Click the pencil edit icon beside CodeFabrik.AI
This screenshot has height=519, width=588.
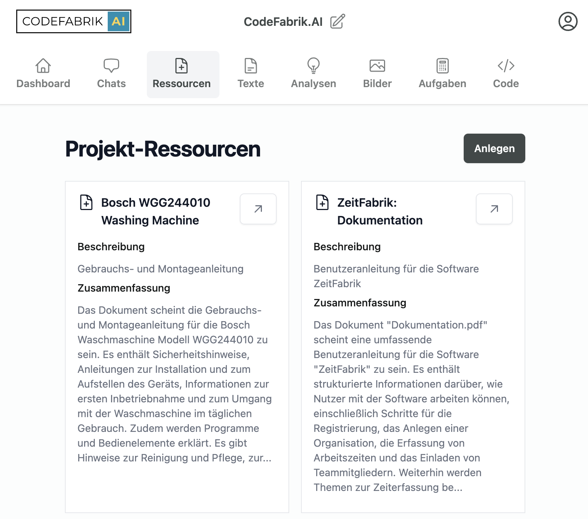click(338, 21)
